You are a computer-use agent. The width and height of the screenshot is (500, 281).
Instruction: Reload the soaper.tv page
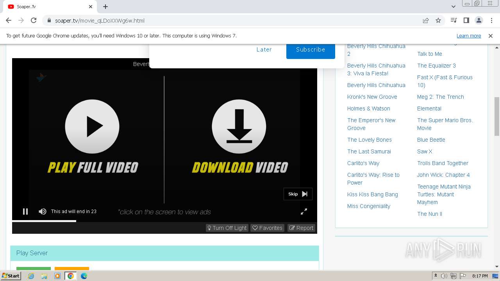point(34,20)
